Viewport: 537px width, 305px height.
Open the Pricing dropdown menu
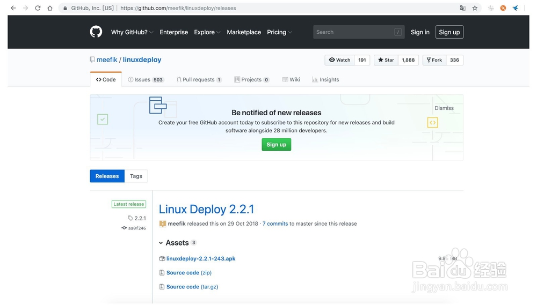279,32
